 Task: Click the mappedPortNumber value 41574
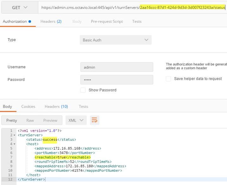77,170
